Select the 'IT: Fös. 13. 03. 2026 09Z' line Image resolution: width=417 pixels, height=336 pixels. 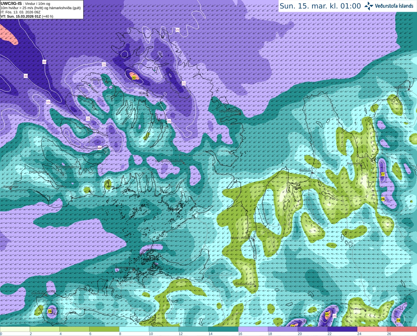[21, 12]
